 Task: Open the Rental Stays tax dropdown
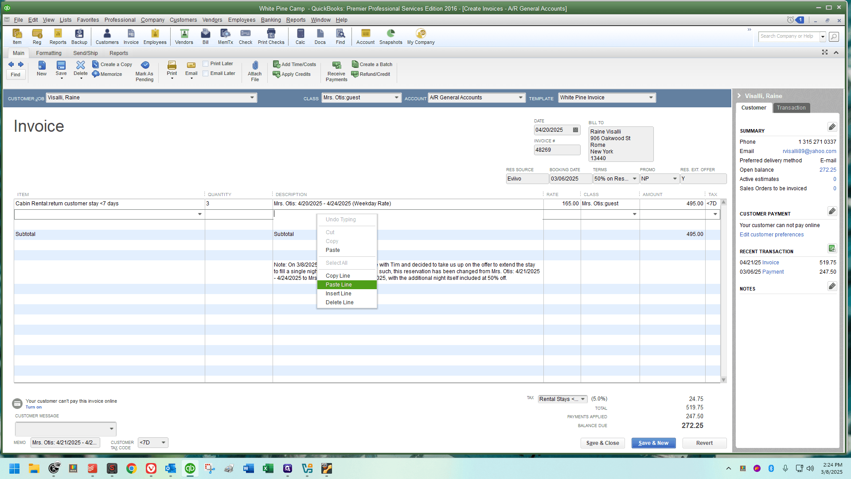[583, 399]
